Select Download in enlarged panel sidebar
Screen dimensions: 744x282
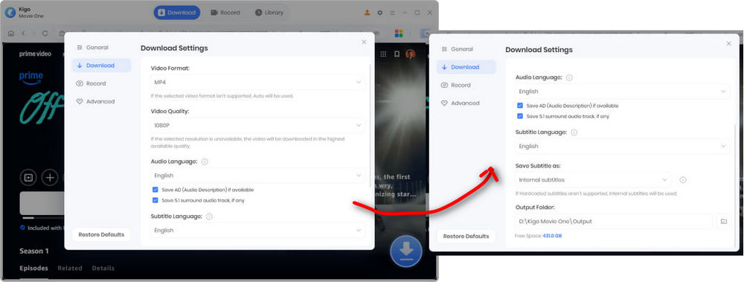pos(466,67)
